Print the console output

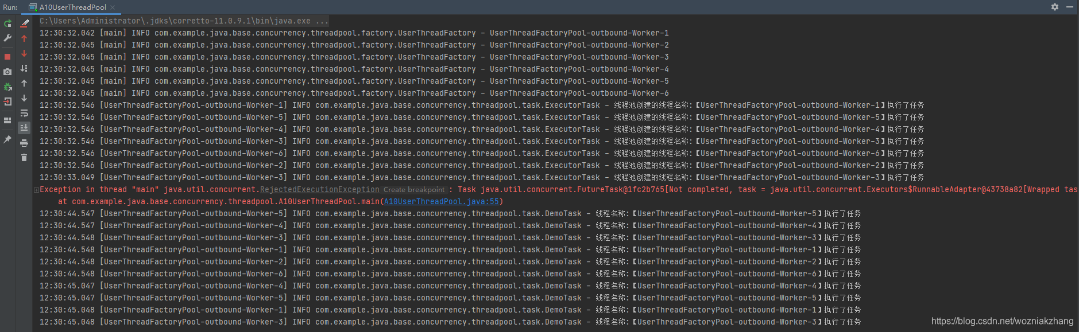click(x=24, y=143)
